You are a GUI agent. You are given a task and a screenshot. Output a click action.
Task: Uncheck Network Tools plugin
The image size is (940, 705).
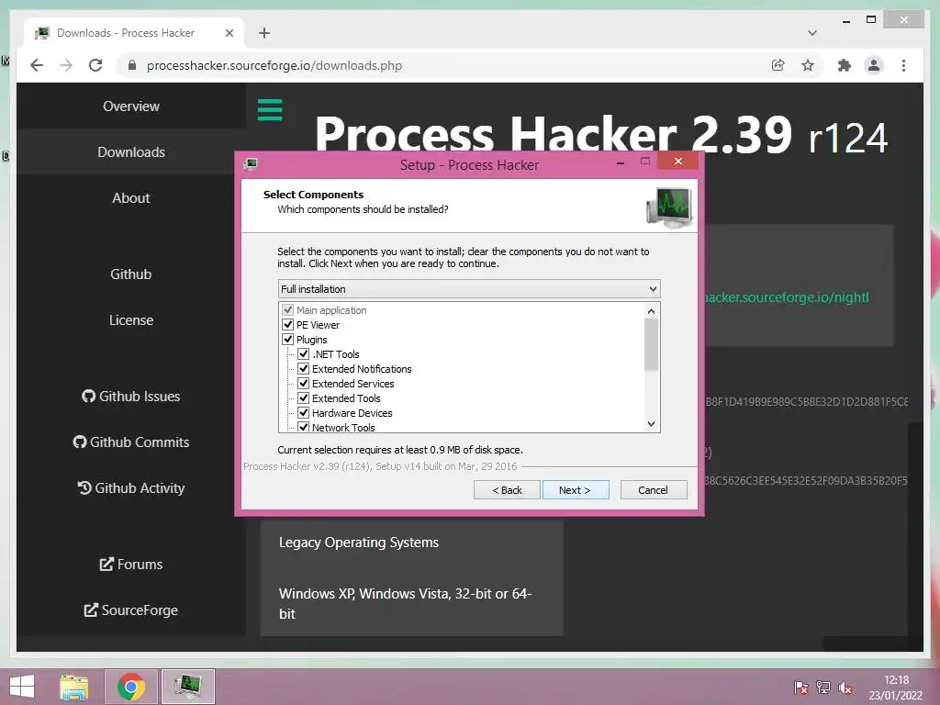pos(303,427)
